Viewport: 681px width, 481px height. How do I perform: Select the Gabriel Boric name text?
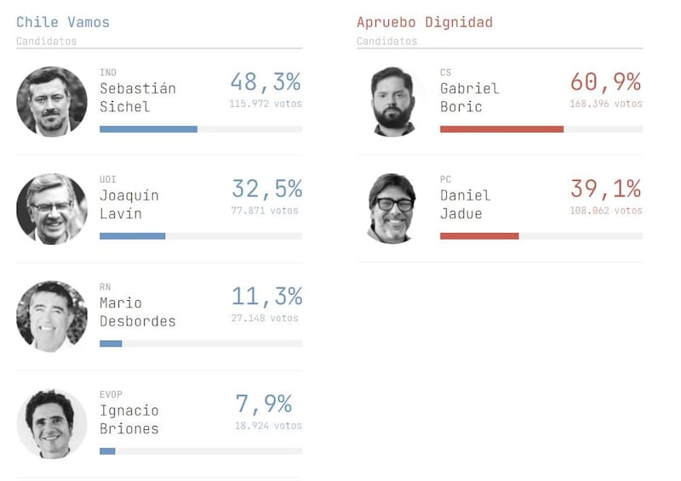coord(469,98)
